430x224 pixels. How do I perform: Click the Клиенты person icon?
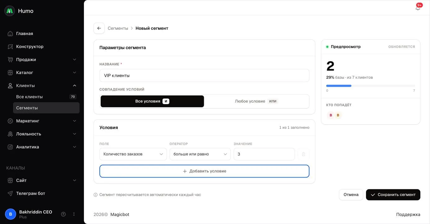(x=10, y=86)
